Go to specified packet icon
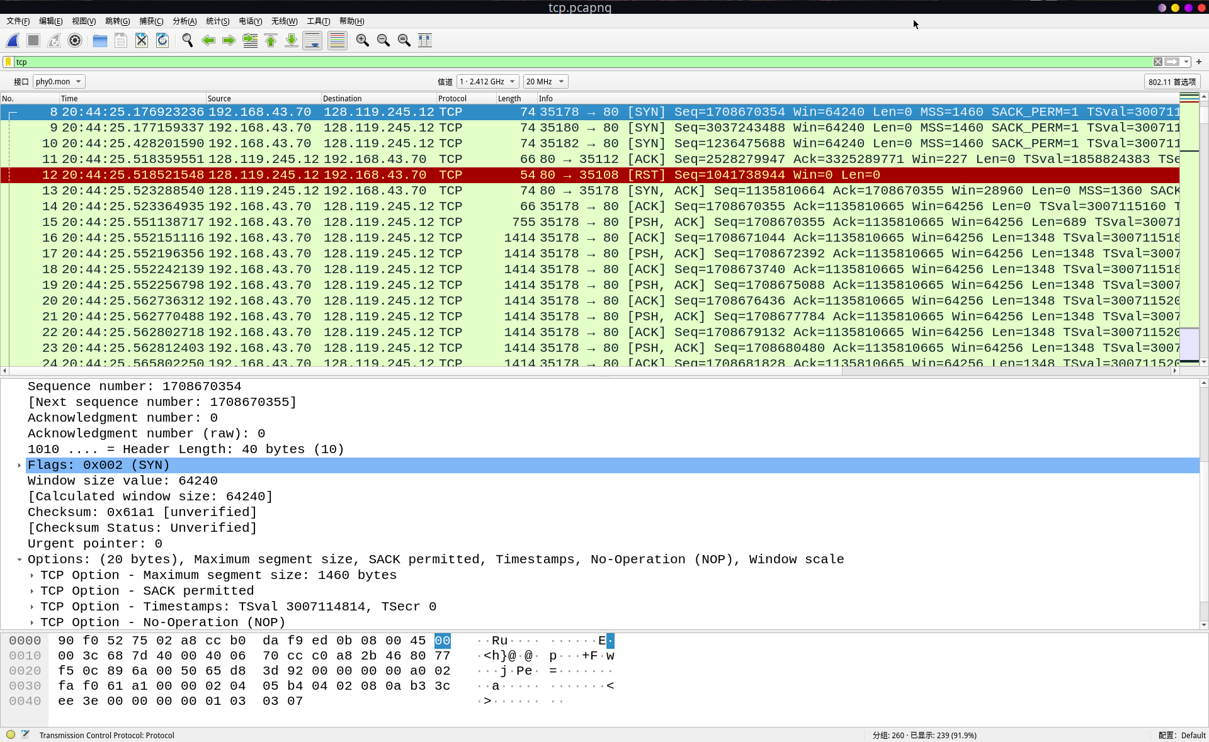 (250, 41)
